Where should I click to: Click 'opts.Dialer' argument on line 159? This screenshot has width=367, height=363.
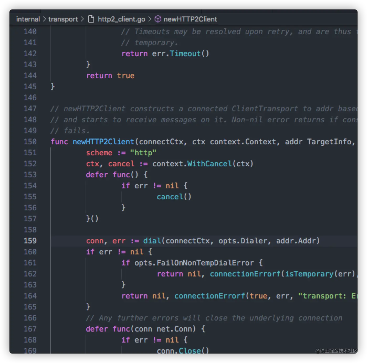(243, 241)
